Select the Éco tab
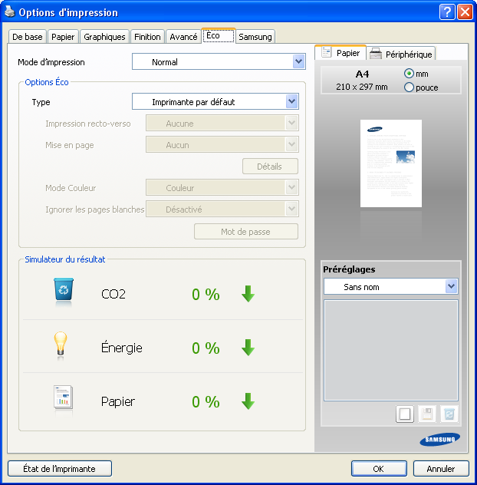 [219, 36]
